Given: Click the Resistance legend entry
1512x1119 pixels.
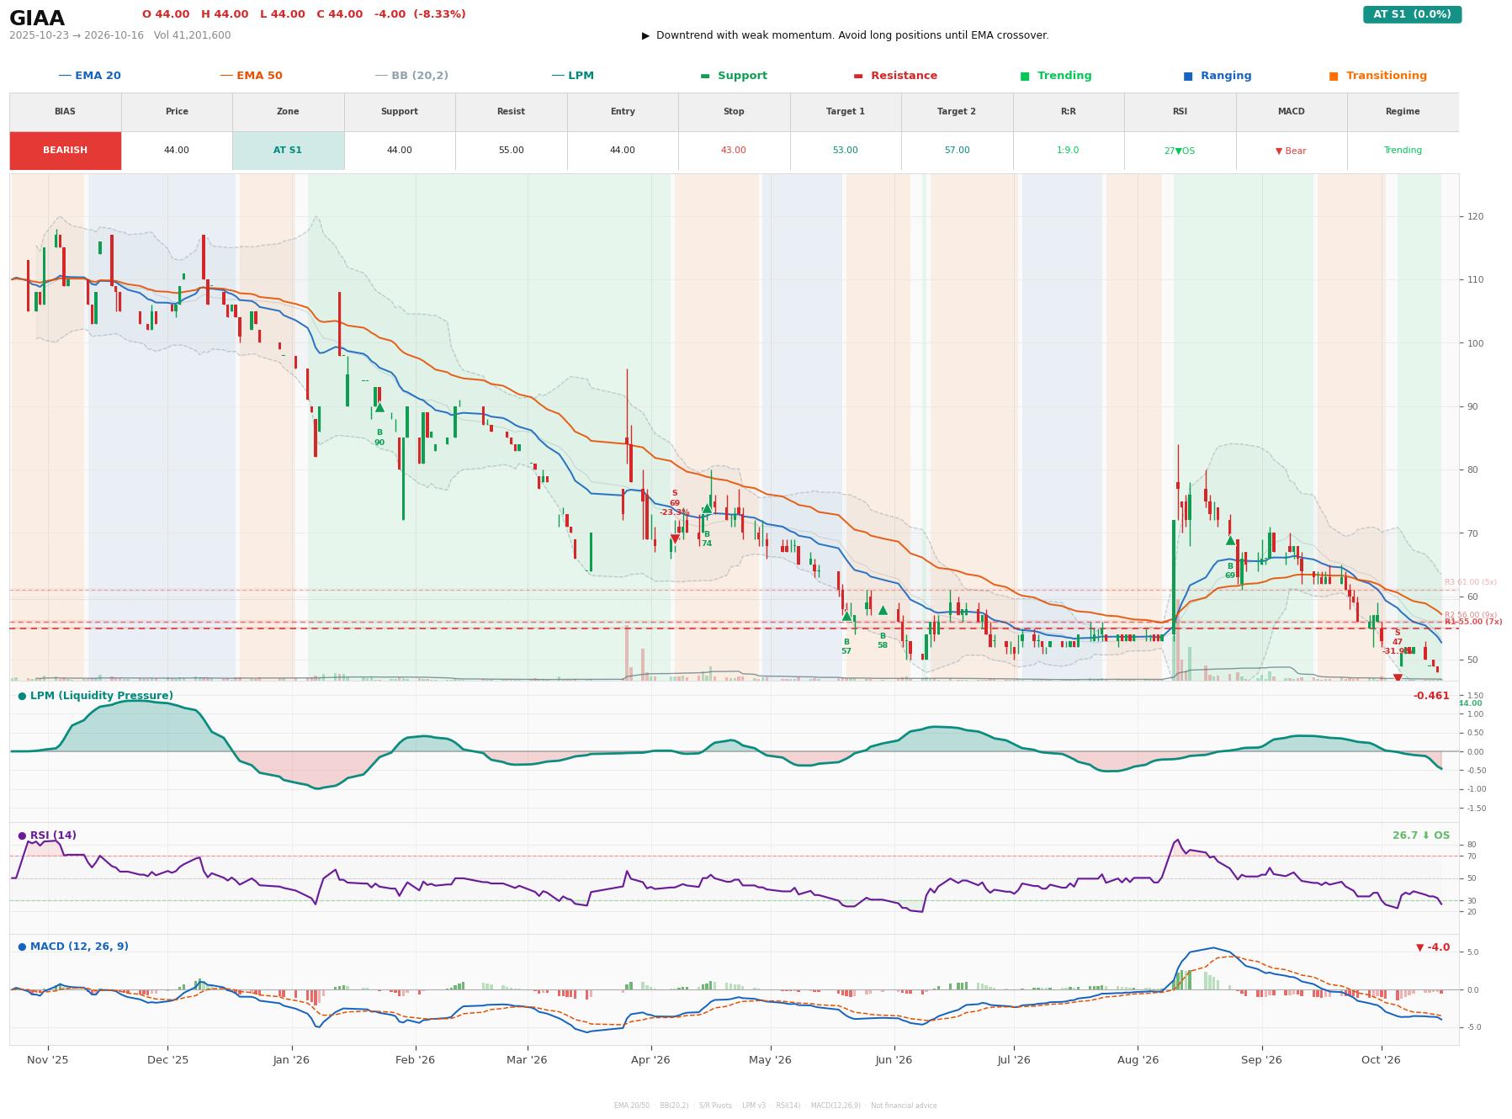Looking at the screenshot, I should coord(895,76).
